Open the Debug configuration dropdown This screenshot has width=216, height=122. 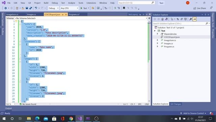point(53,8)
